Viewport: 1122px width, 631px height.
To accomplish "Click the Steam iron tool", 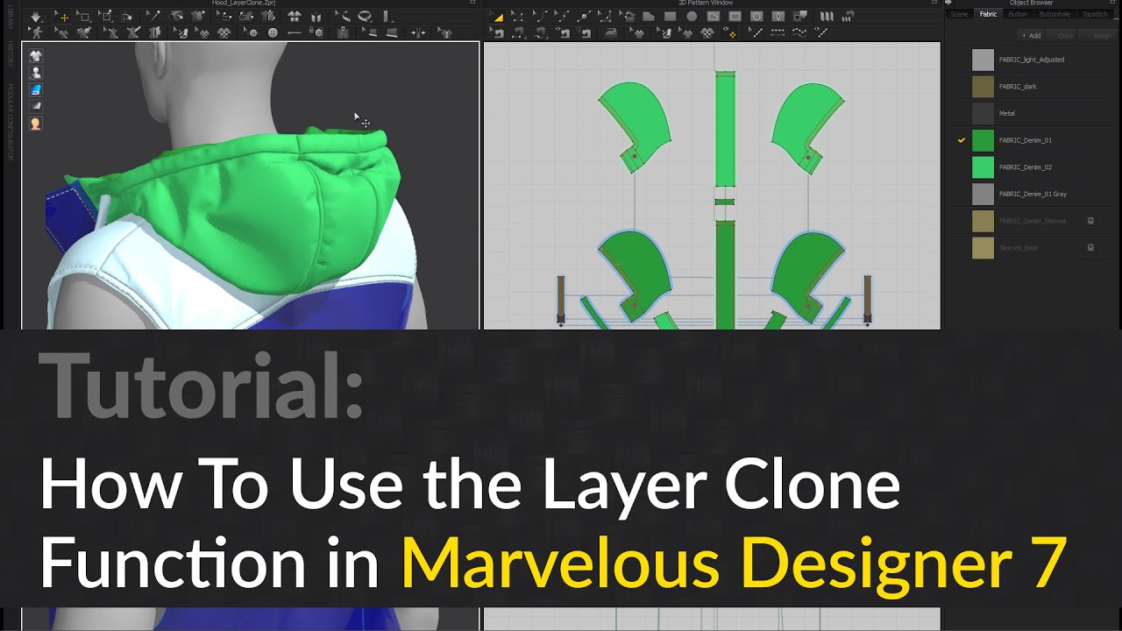I will tap(611, 33).
